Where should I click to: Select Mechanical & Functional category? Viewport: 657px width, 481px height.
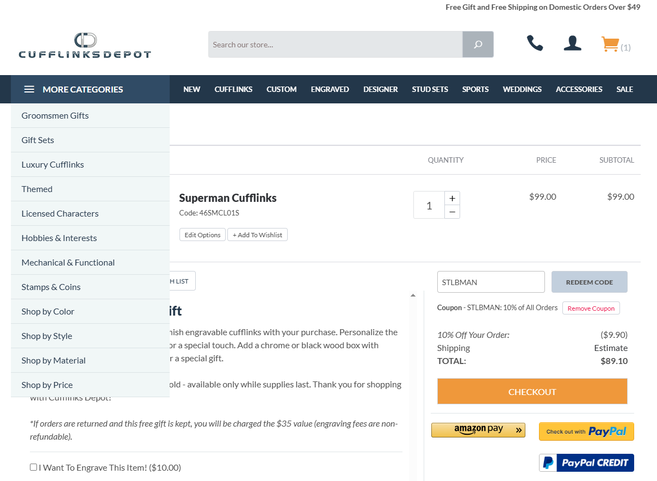click(90, 262)
